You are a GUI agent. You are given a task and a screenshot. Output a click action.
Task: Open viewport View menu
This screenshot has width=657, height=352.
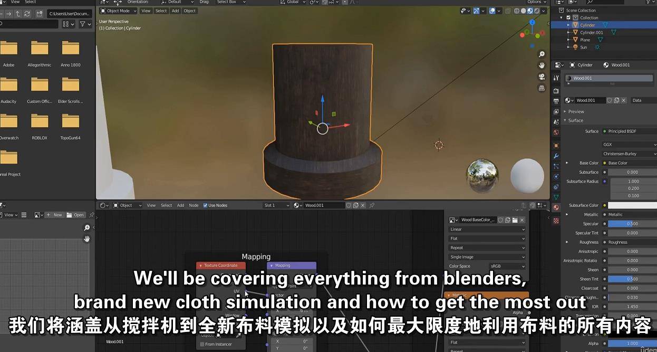(146, 11)
